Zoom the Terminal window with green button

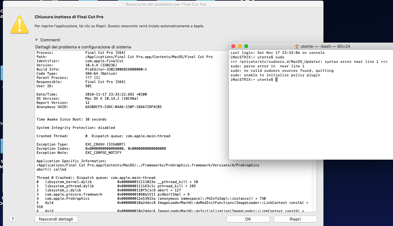pos(246,46)
